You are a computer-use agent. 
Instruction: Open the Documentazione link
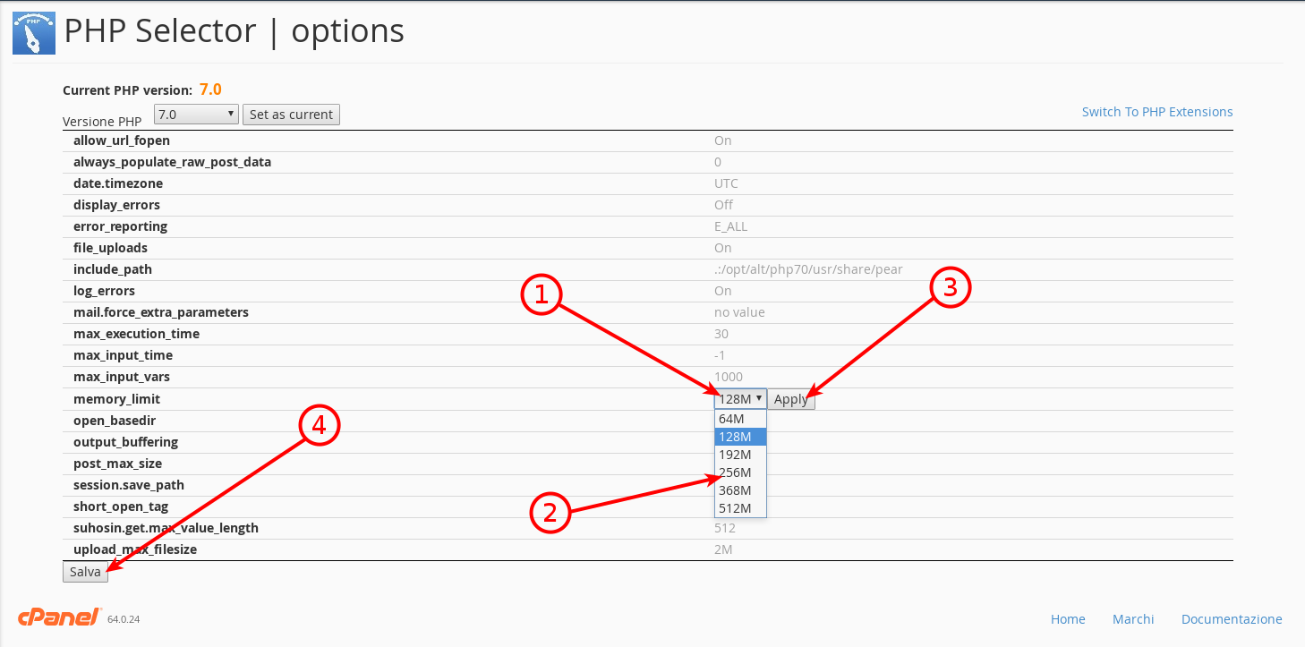(x=1232, y=619)
